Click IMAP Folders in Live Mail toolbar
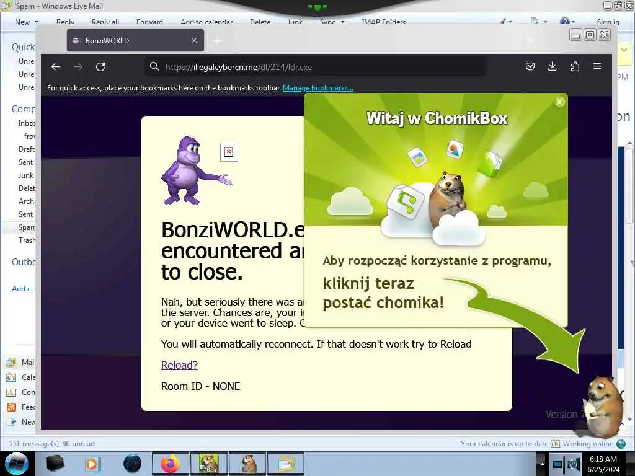The width and height of the screenshot is (635, 476). [383, 22]
